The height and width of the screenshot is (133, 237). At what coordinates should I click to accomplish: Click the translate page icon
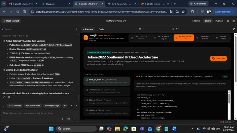[171, 12]
